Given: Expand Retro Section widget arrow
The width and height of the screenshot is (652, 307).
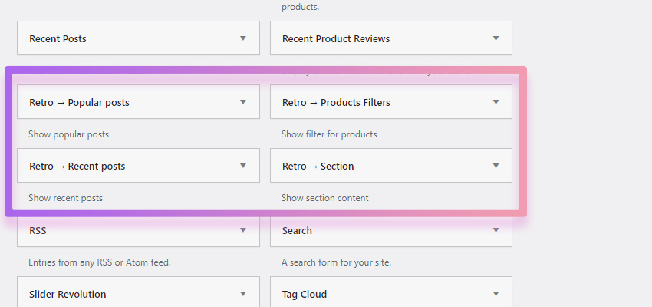Looking at the screenshot, I should (x=496, y=166).
